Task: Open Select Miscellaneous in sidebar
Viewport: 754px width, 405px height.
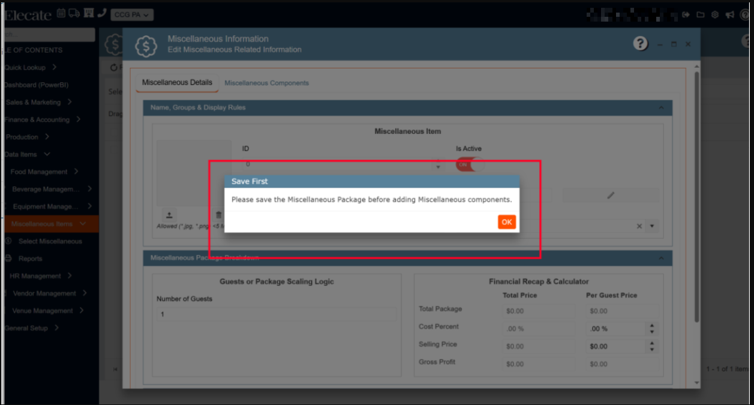Action: [50, 241]
